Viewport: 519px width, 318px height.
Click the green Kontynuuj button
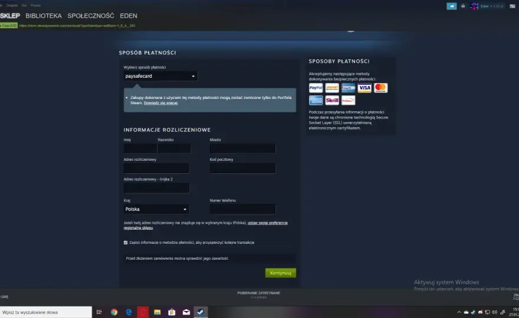click(x=281, y=273)
